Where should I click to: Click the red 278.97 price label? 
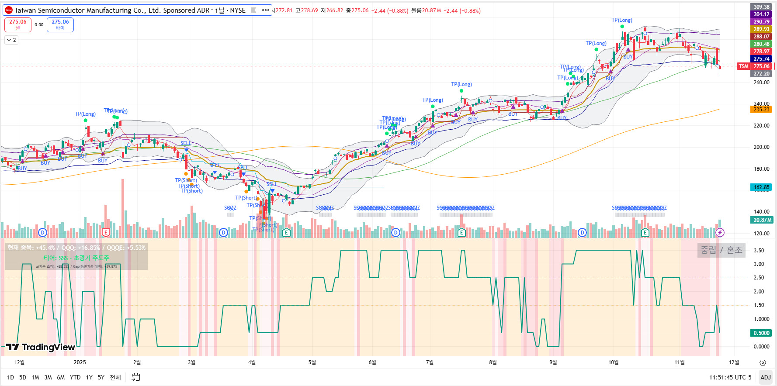[x=761, y=51]
